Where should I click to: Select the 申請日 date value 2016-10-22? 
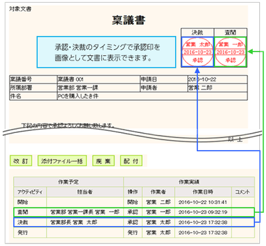point(217,79)
